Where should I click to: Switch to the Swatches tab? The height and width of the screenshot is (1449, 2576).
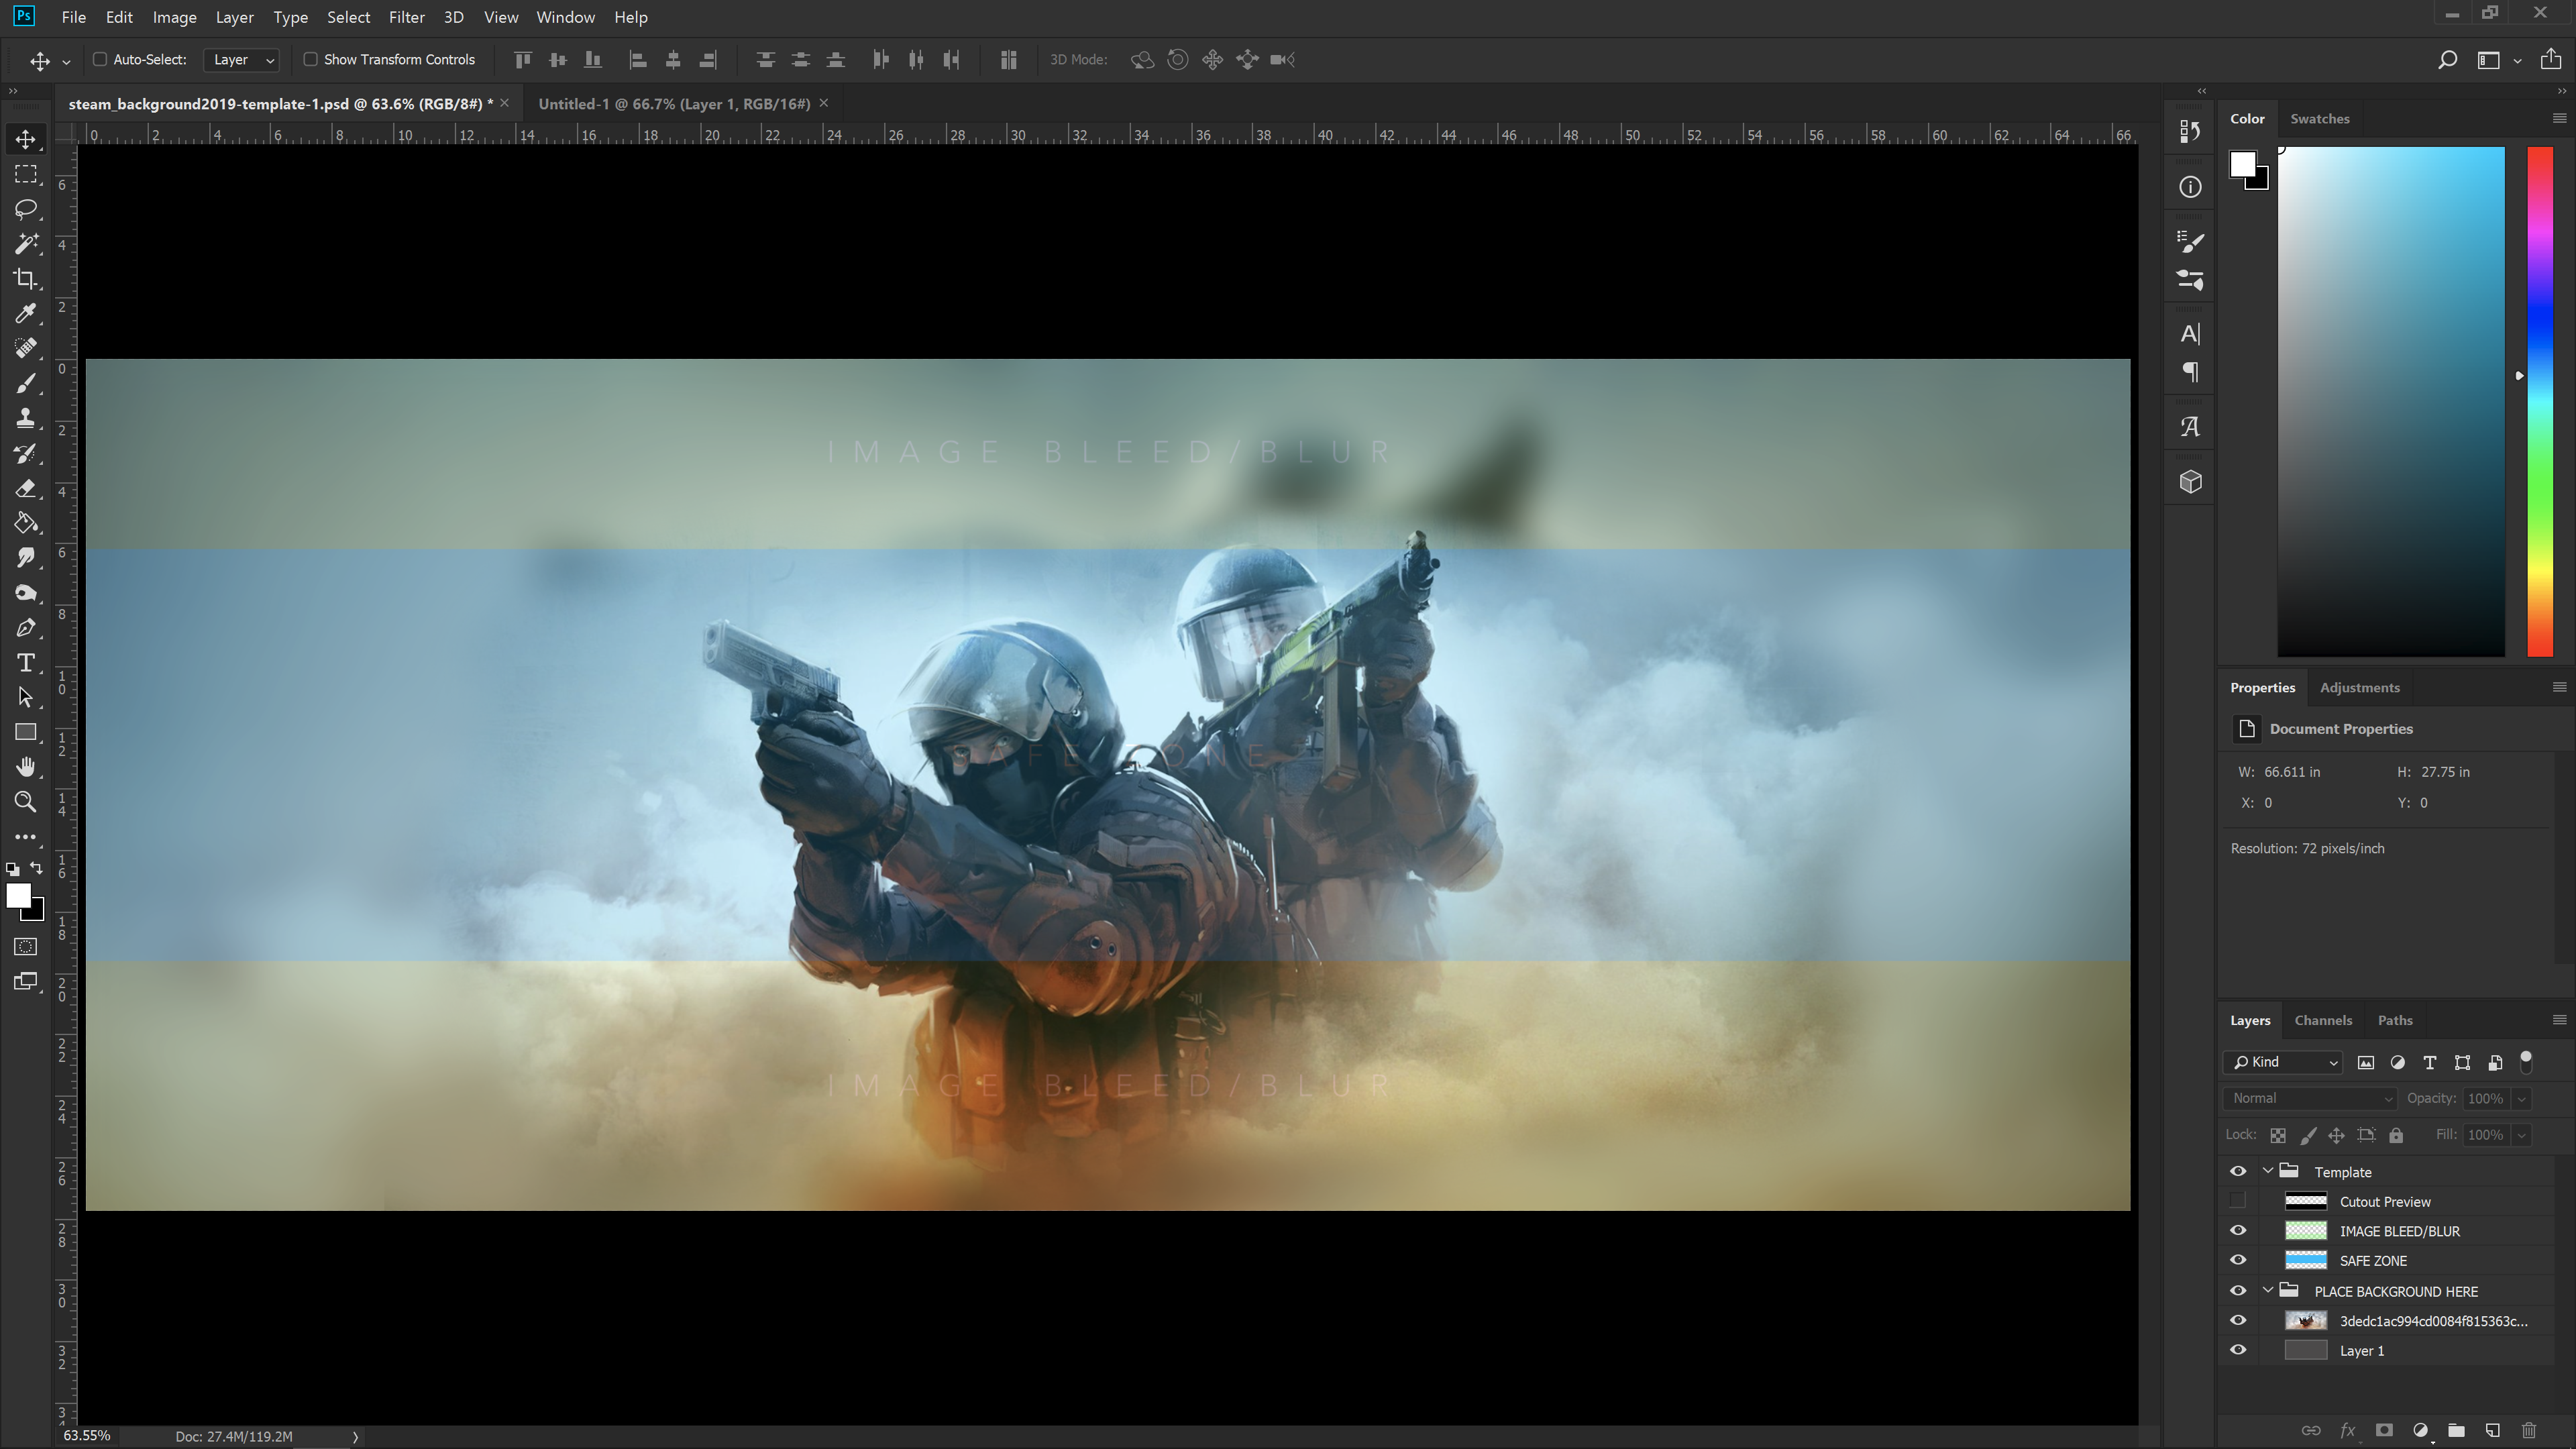coord(2319,118)
